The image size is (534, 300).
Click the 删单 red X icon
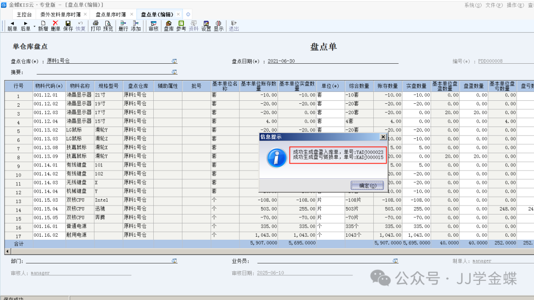(x=55, y=26)
